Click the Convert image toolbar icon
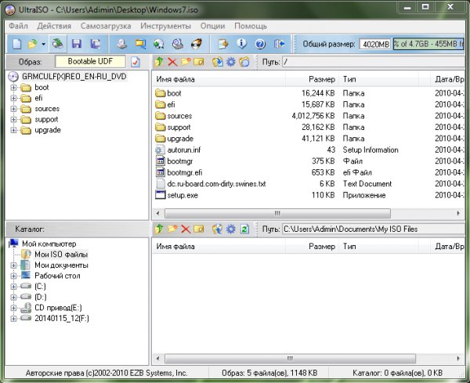470x383 pixels. point(158,44)
